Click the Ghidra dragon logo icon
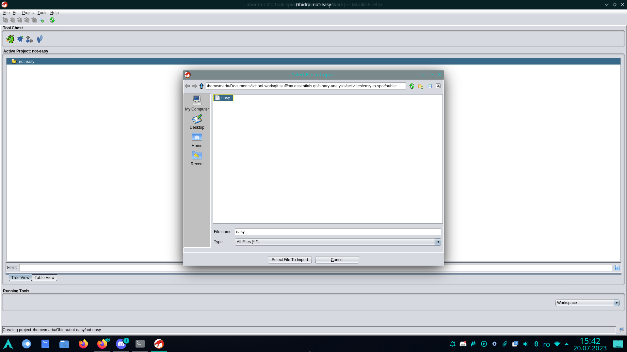 [x=10, y=39]
